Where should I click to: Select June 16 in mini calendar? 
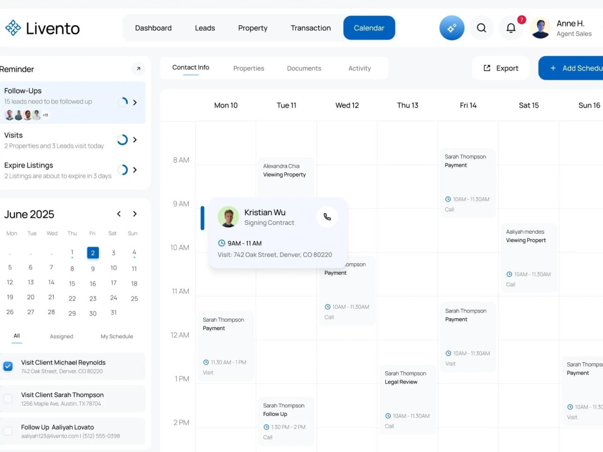click(93, 284)
